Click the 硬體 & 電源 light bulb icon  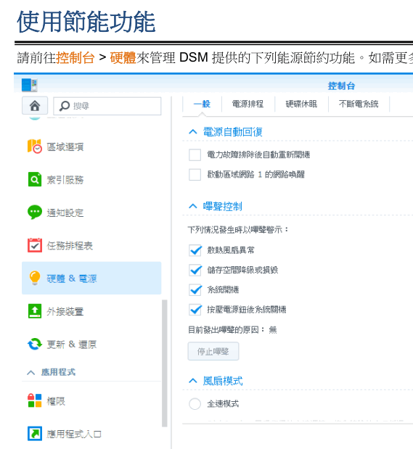[35, 278]
